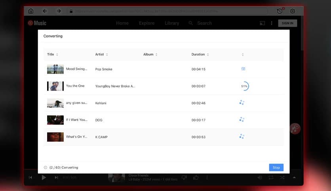This screenshot has height=191, width=331.
Task: Click the YouTube Music logo
Action: [37, 23]
